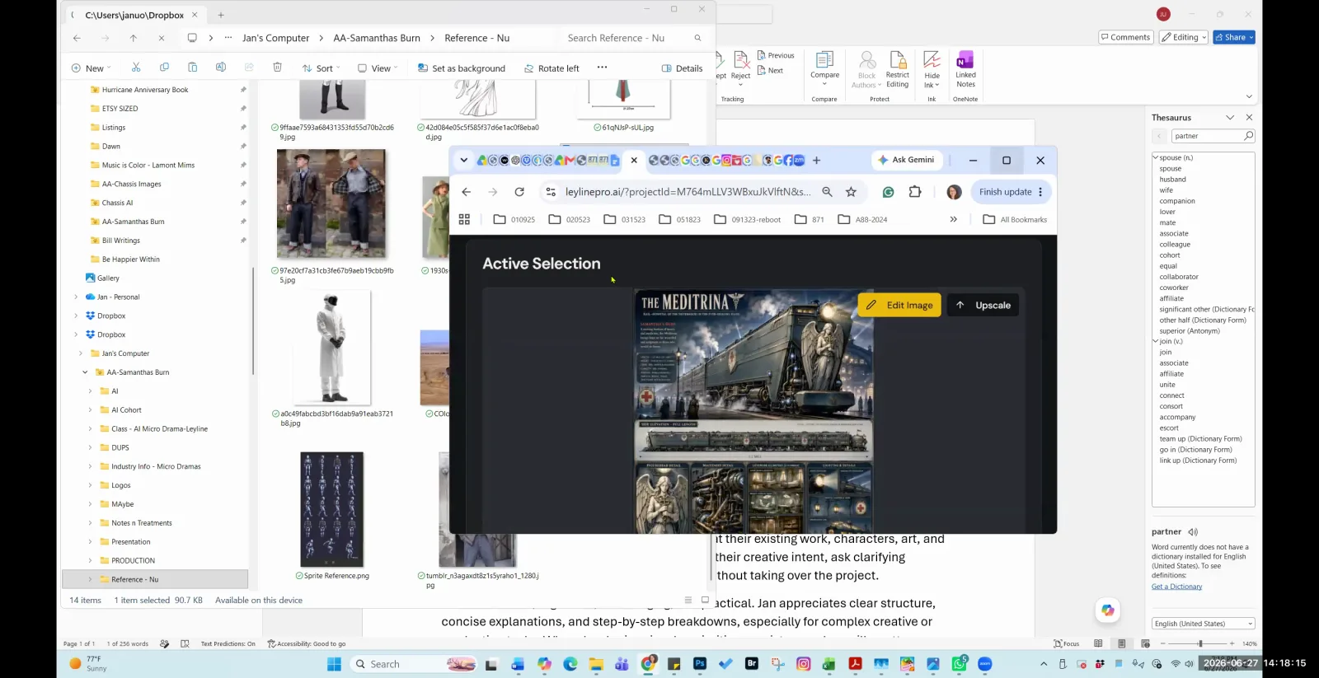The height and width of the screenshot is (678, 1319).
Task: Open the 091323-reboot bookmark folder
Action: pos(748,219)
